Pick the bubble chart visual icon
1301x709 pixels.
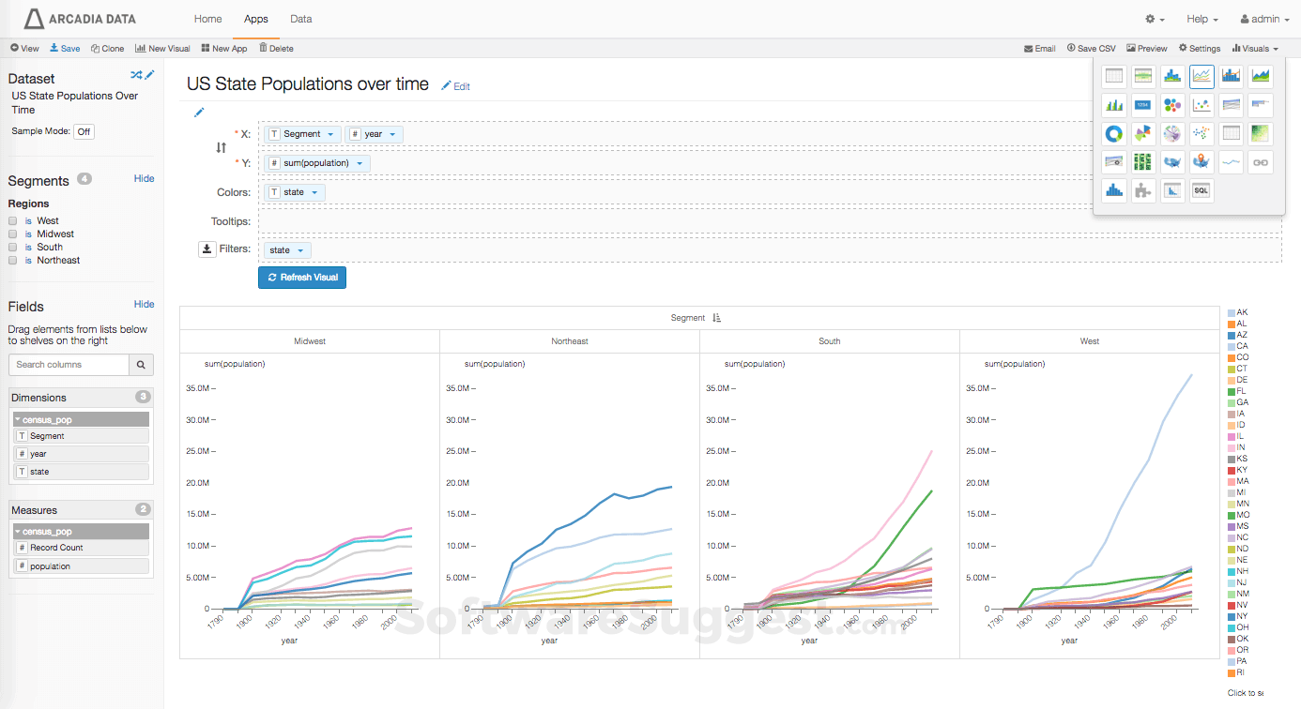click(x=1172, y=105)
